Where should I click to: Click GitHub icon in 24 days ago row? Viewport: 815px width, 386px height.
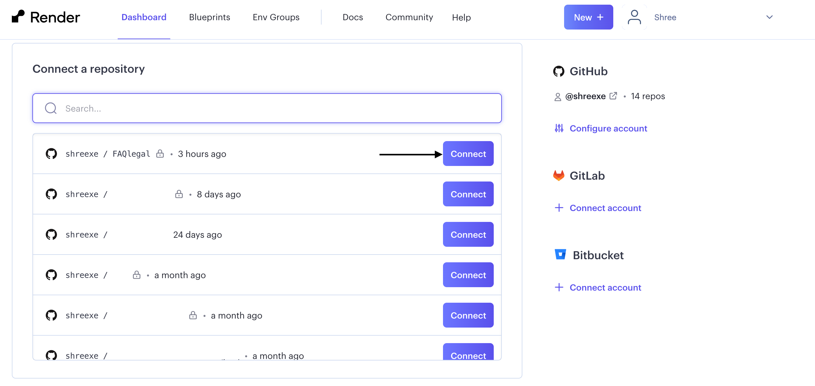pyautogui.click(x=51, y=234)
